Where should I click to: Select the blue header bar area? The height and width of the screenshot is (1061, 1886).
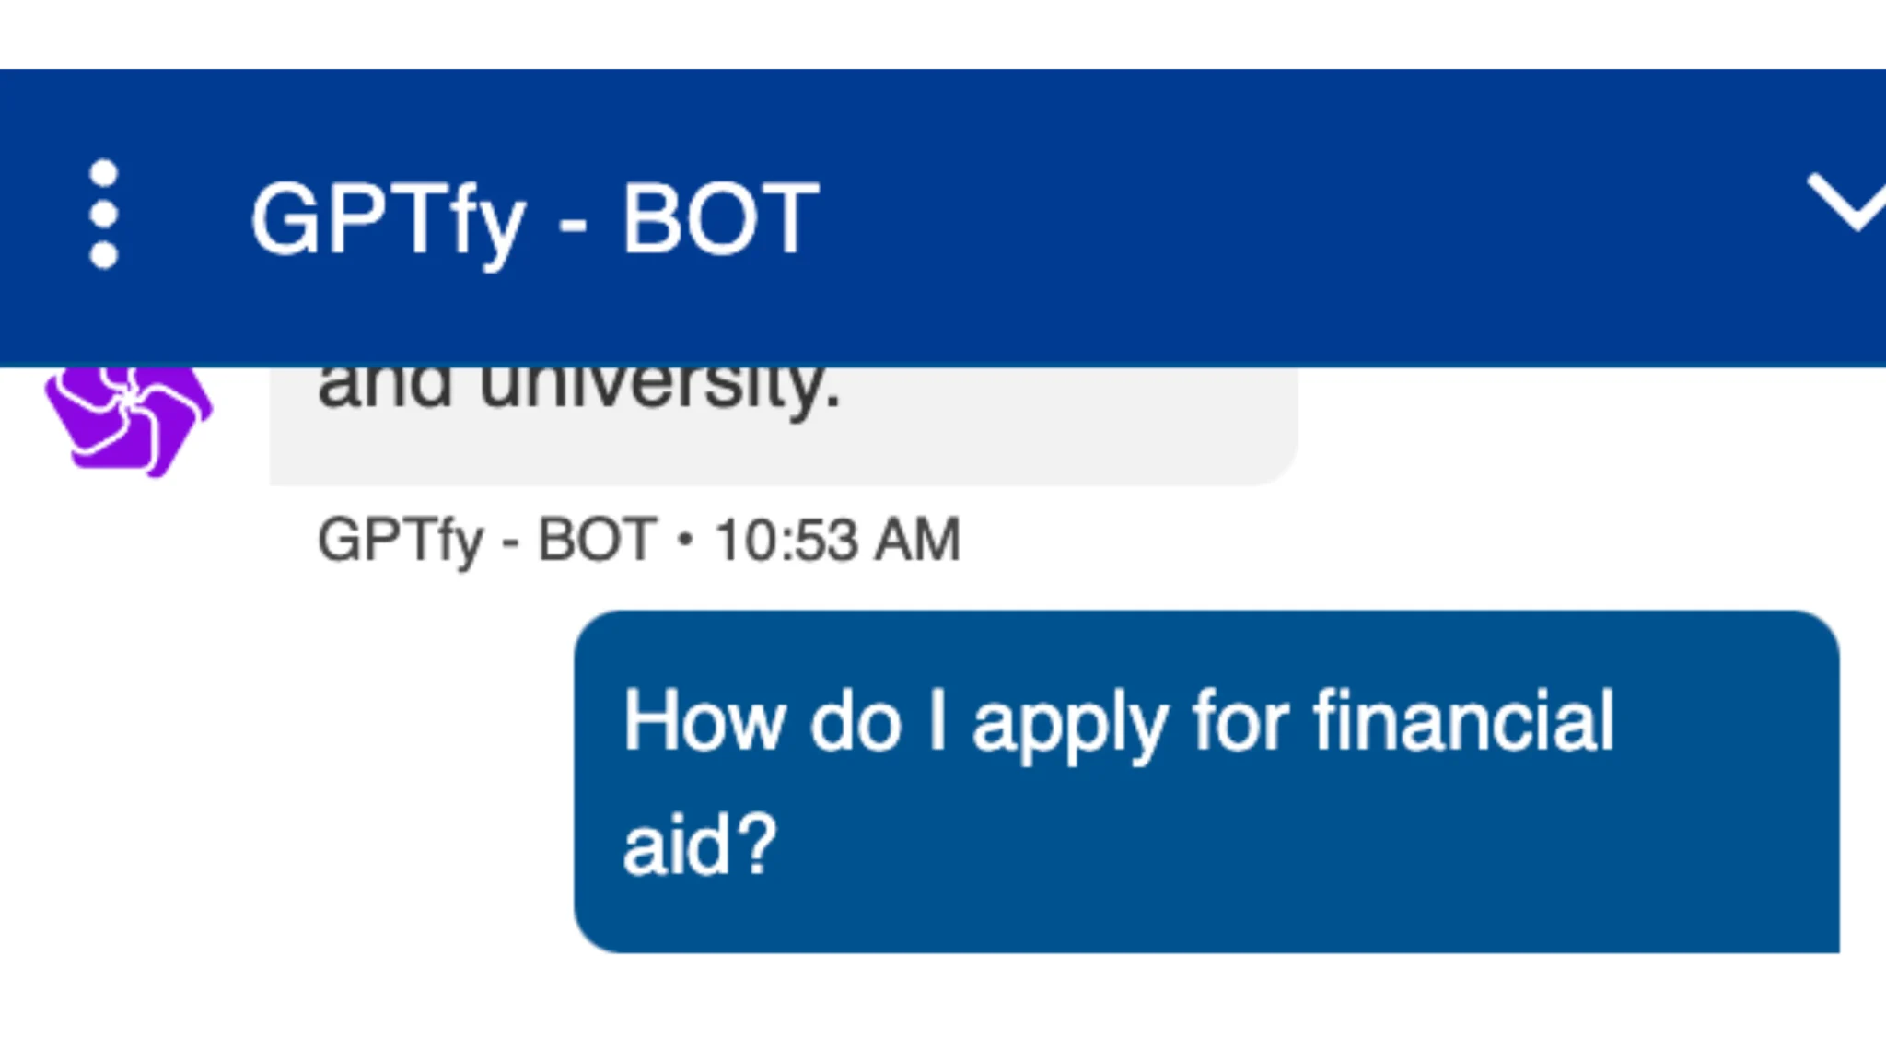(x=1289, y=214)
